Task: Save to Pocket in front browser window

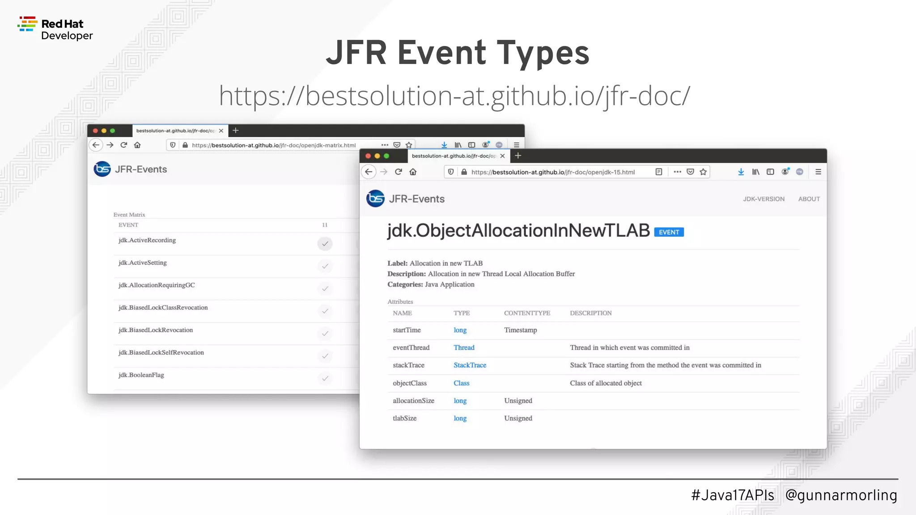Action: [x=690, y=172]
